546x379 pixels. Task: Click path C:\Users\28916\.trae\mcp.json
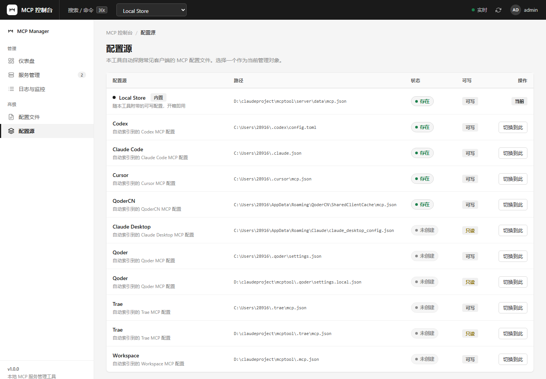pos(270,308)
